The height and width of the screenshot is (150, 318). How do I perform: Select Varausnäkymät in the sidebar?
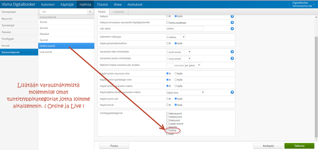point(19,52)
